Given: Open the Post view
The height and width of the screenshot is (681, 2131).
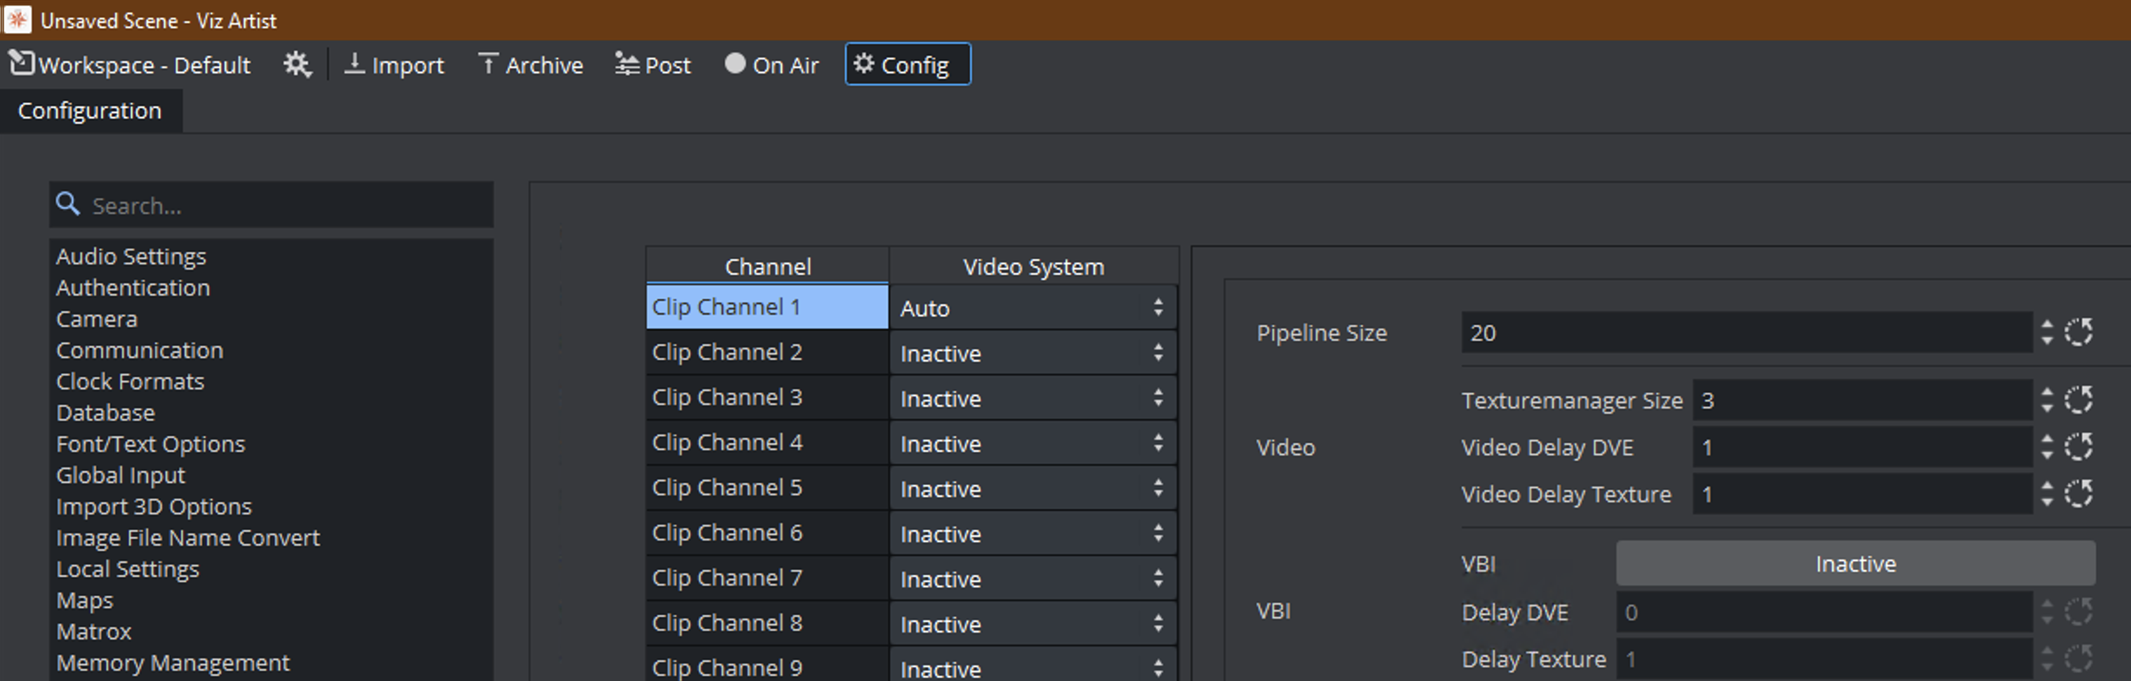Looking at the screenshot, I should pos(654,65).
